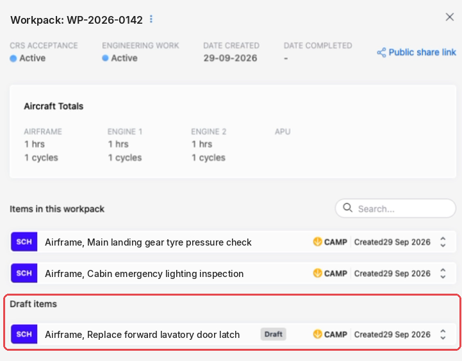Click CAMP source icon on emergency lighting row

point(317,273)
